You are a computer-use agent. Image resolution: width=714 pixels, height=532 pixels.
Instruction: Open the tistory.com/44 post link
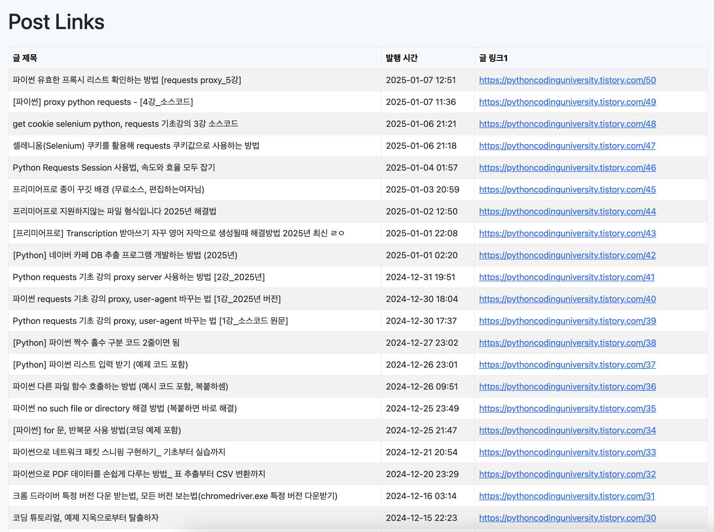[x=567, y=211]
